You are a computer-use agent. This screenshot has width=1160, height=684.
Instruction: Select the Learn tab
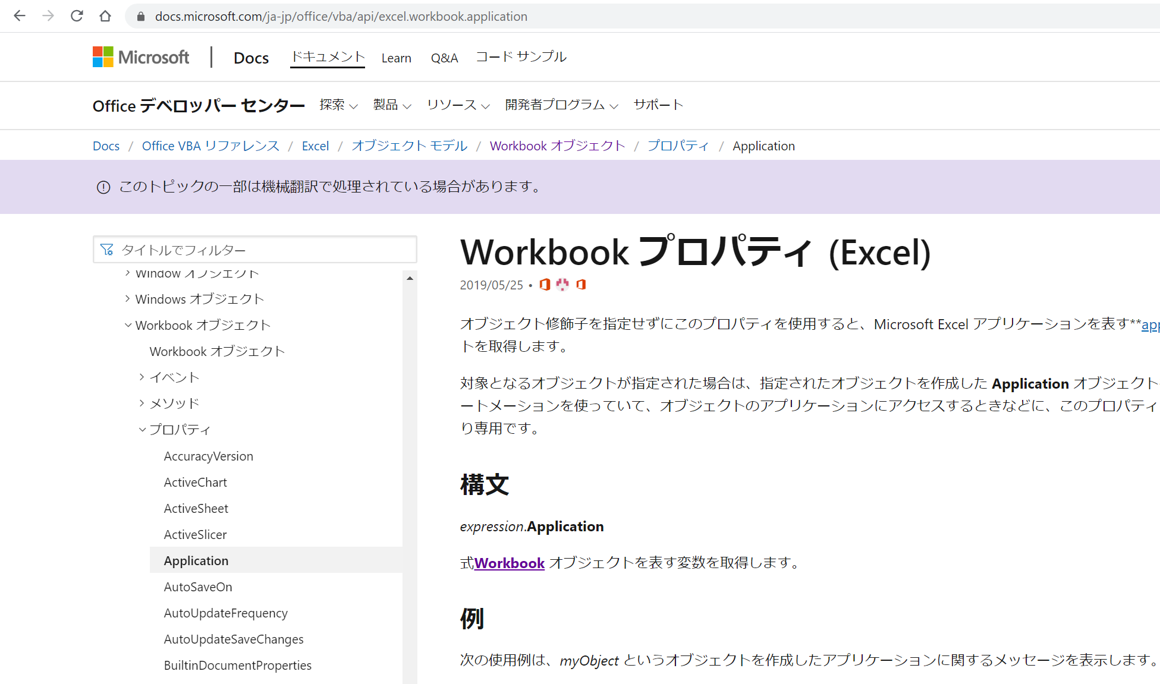pos(396,58)
